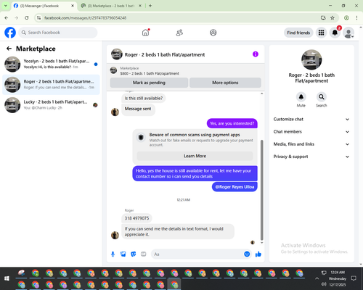Open the notifications bell
Screen dimensions: 363x290
click(335, 33)
